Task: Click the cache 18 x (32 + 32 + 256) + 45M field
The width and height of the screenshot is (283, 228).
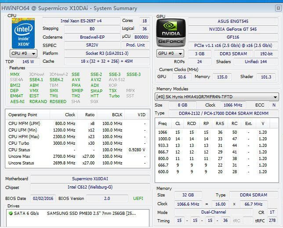Action: pyautogui.click(x=107, y=61)
